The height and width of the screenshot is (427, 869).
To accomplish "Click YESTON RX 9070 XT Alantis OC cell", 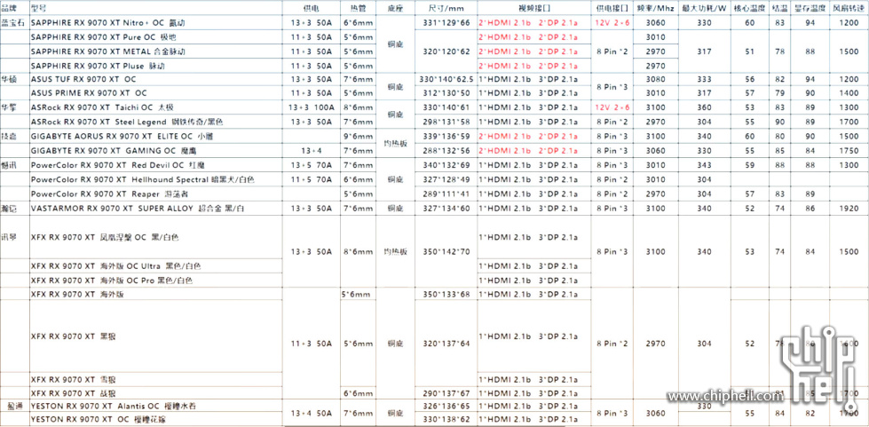I will (x=155, y=407).
